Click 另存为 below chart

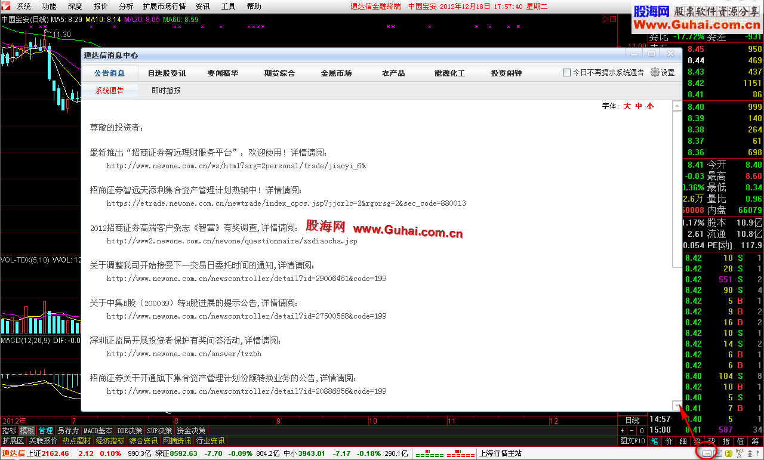point(68,430)
